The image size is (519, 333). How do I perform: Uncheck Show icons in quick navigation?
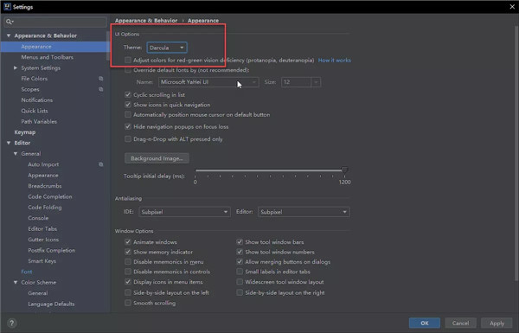128,105
